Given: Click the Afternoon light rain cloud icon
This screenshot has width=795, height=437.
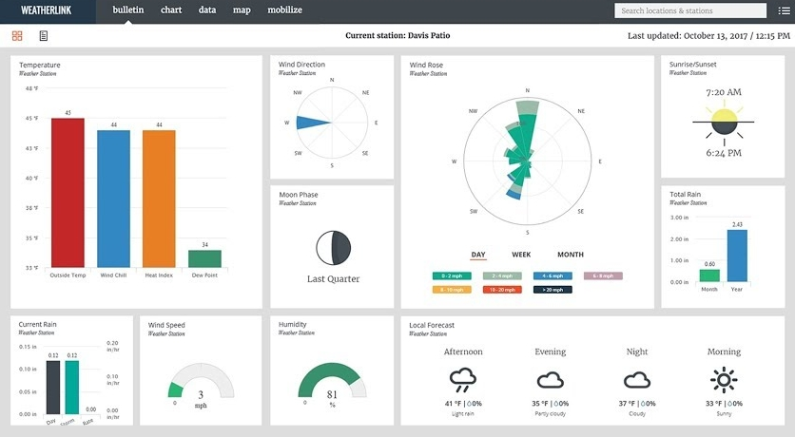Looking at the screenshot, I should [x=463, y=380].
